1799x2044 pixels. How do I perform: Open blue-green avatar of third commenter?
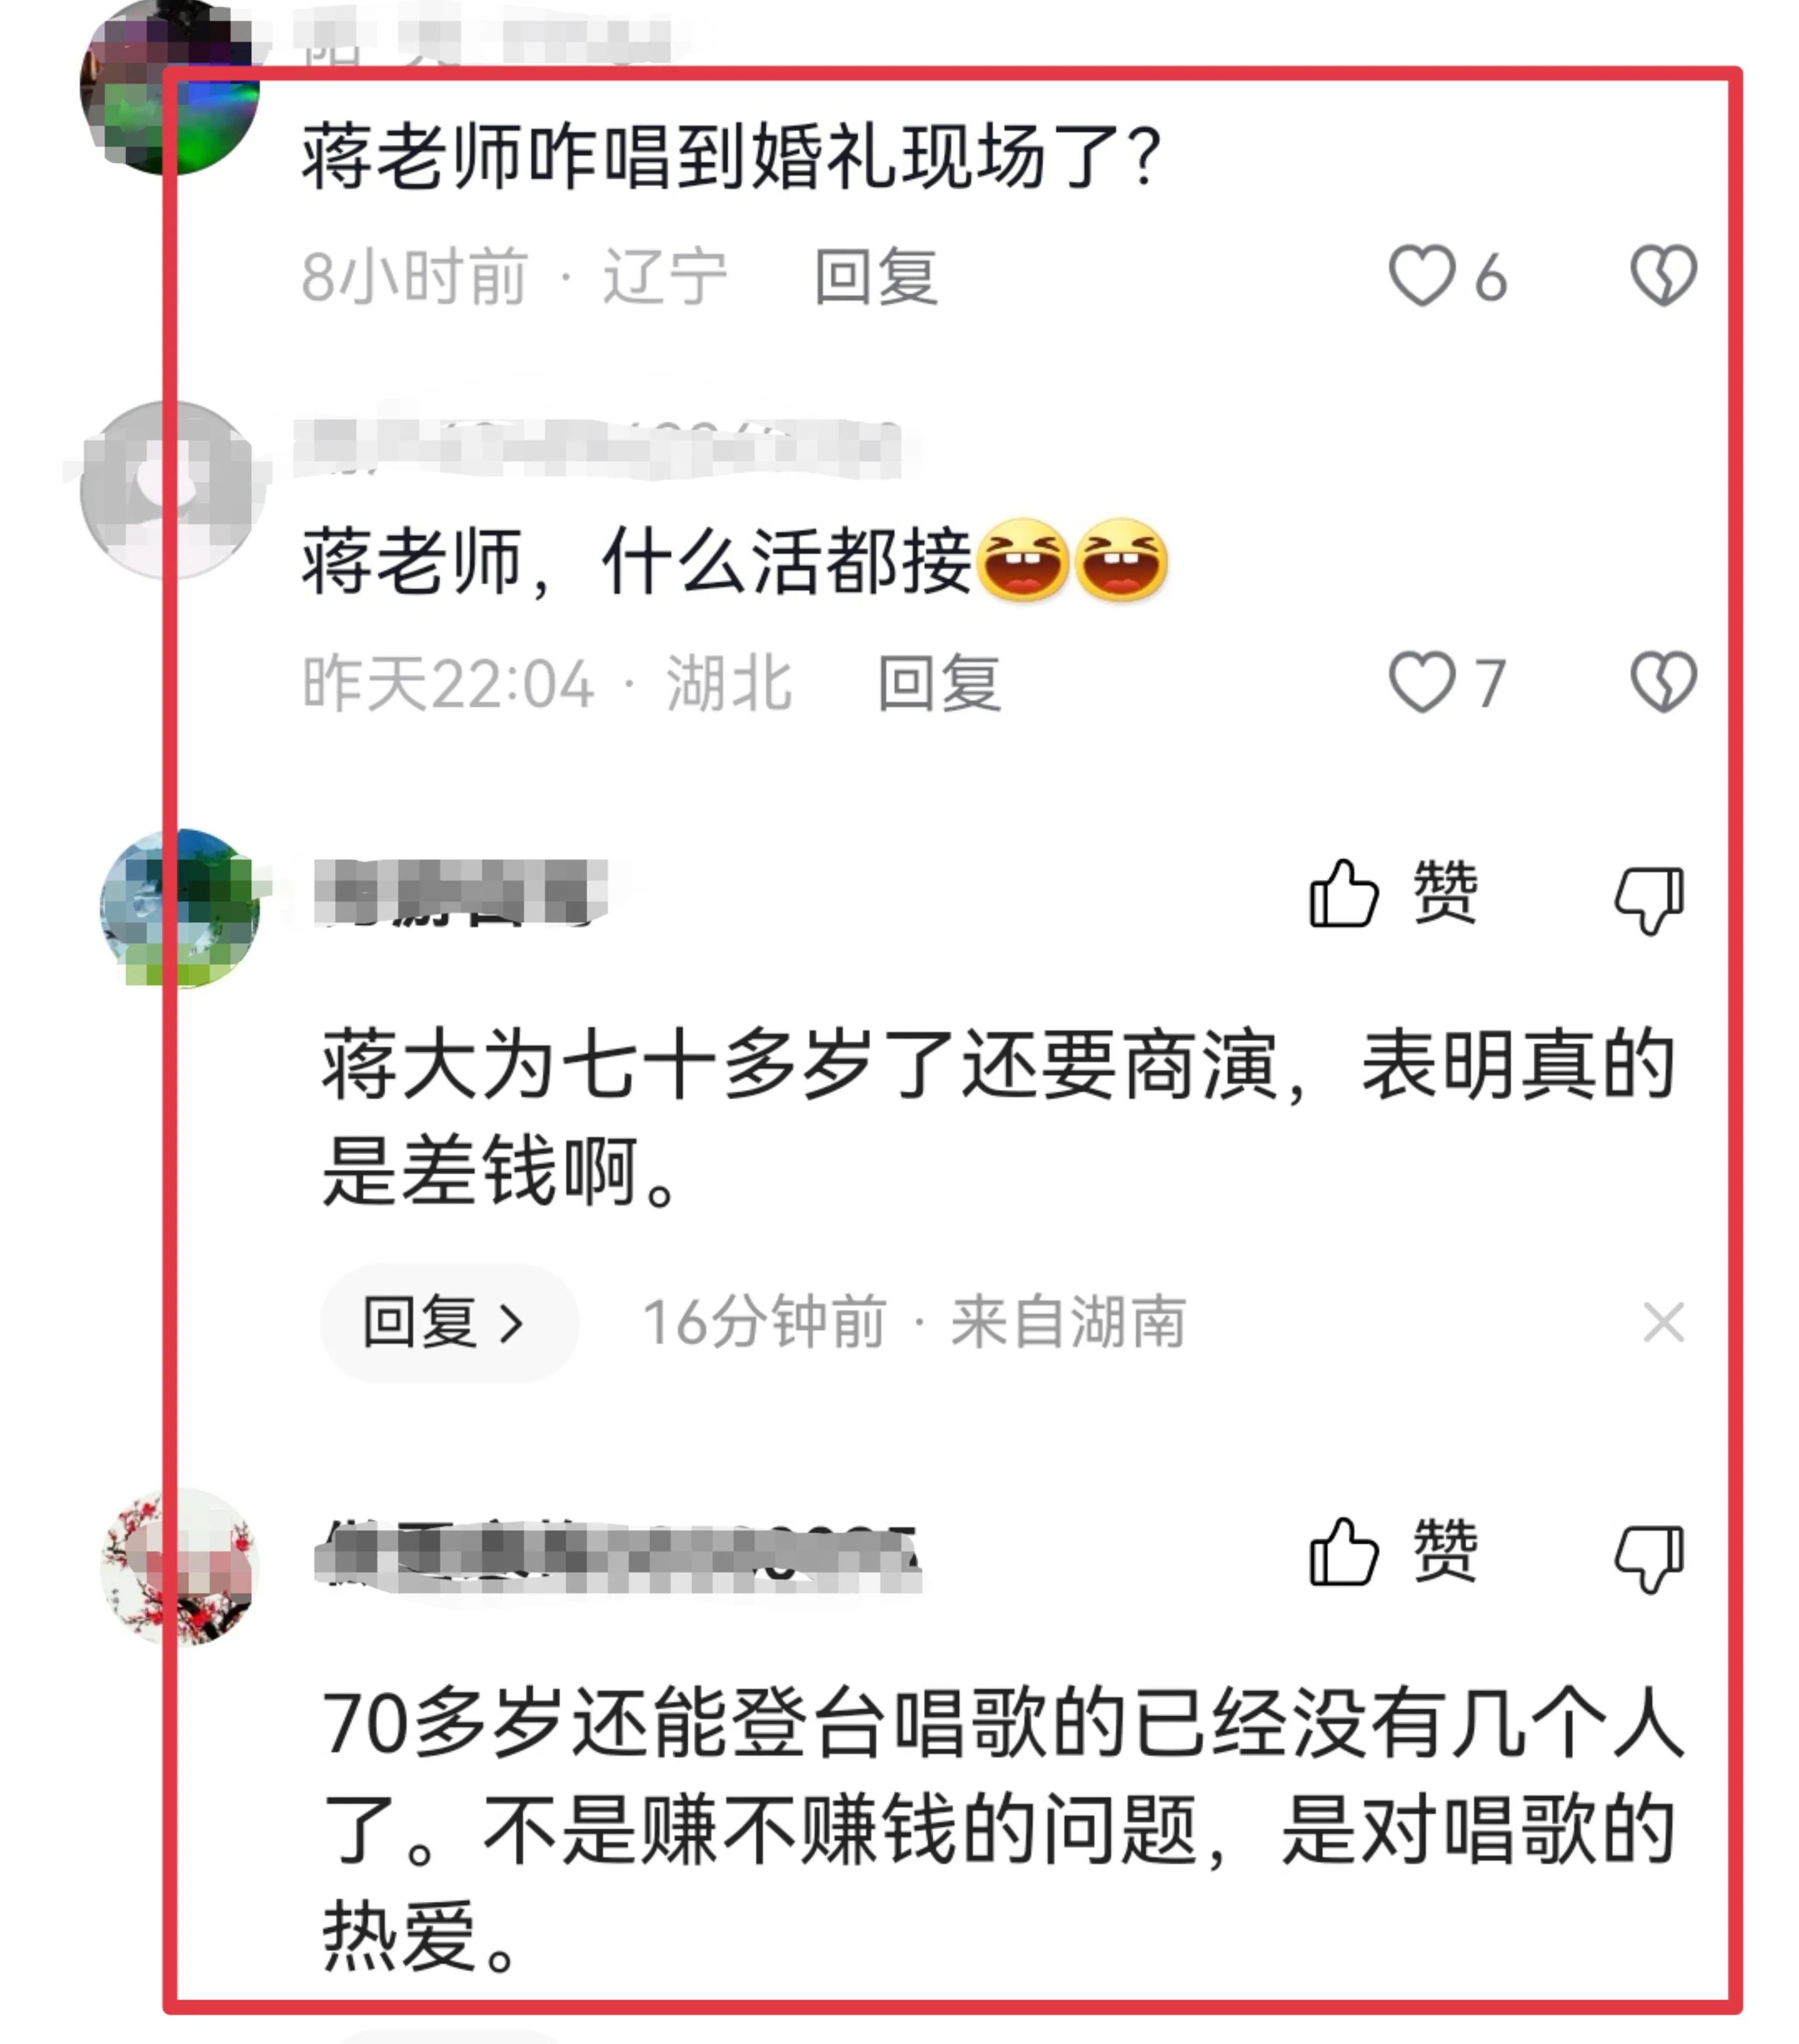coord(180,908)
